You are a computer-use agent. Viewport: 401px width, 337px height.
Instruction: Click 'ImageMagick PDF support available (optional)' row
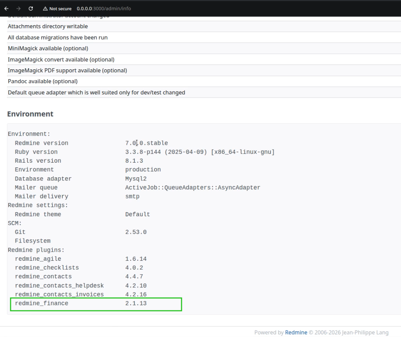204,70
